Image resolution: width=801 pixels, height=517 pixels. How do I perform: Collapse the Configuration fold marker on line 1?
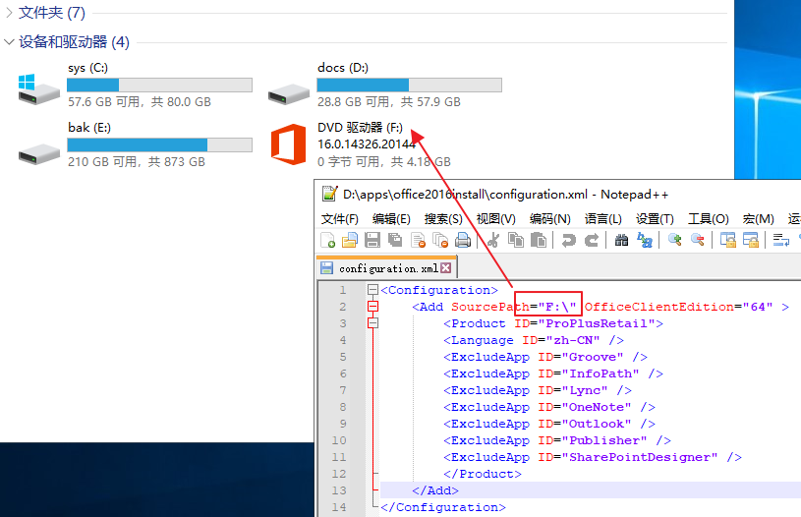[372, 290]
